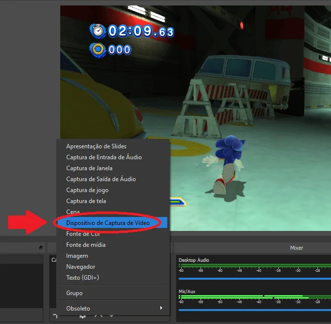This screenshot has width=331, height=324.
Task: Add an Imagem source
Action: click(113, 256)
